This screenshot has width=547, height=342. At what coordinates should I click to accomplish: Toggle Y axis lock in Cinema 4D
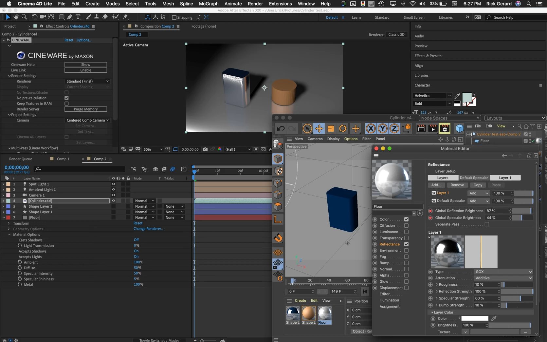382,129
